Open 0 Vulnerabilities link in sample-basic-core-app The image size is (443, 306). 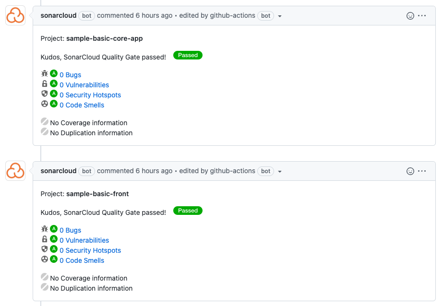(84, 85)
